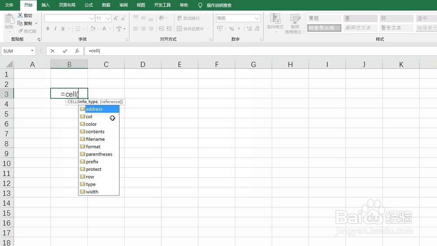Open the 文件 File tab
The width and height of the screenshot is (437, 246).
[x=9, y=5]
